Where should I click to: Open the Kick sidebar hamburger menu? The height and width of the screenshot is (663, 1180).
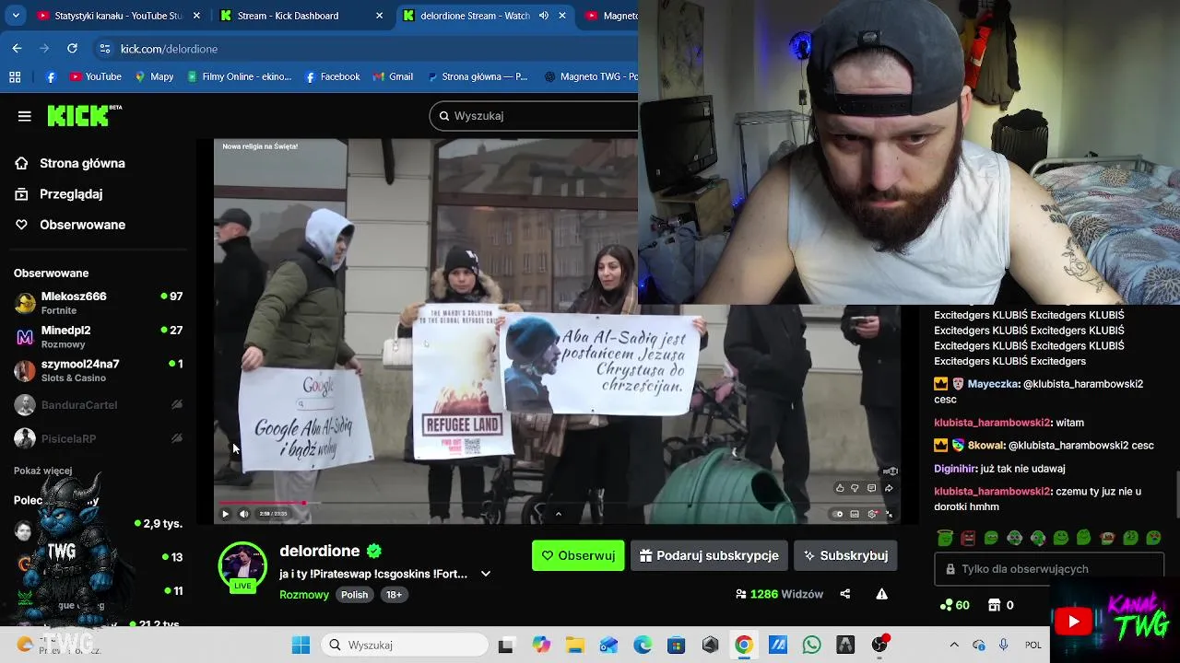[x=25, y=116]
